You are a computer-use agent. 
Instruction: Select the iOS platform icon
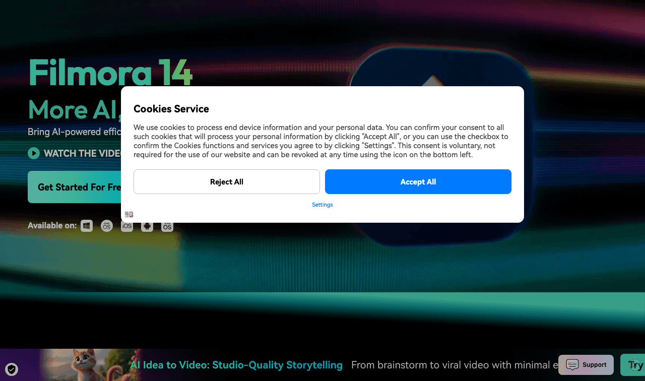point(126,225)
